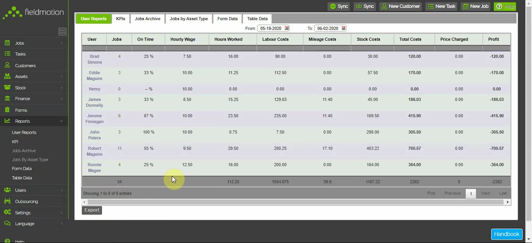Open Form Data in Reports submenu

(22, 168)
